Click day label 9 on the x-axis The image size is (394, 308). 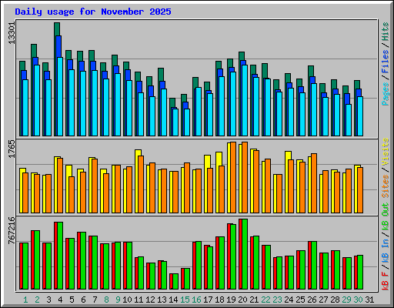tap(118, 300)
